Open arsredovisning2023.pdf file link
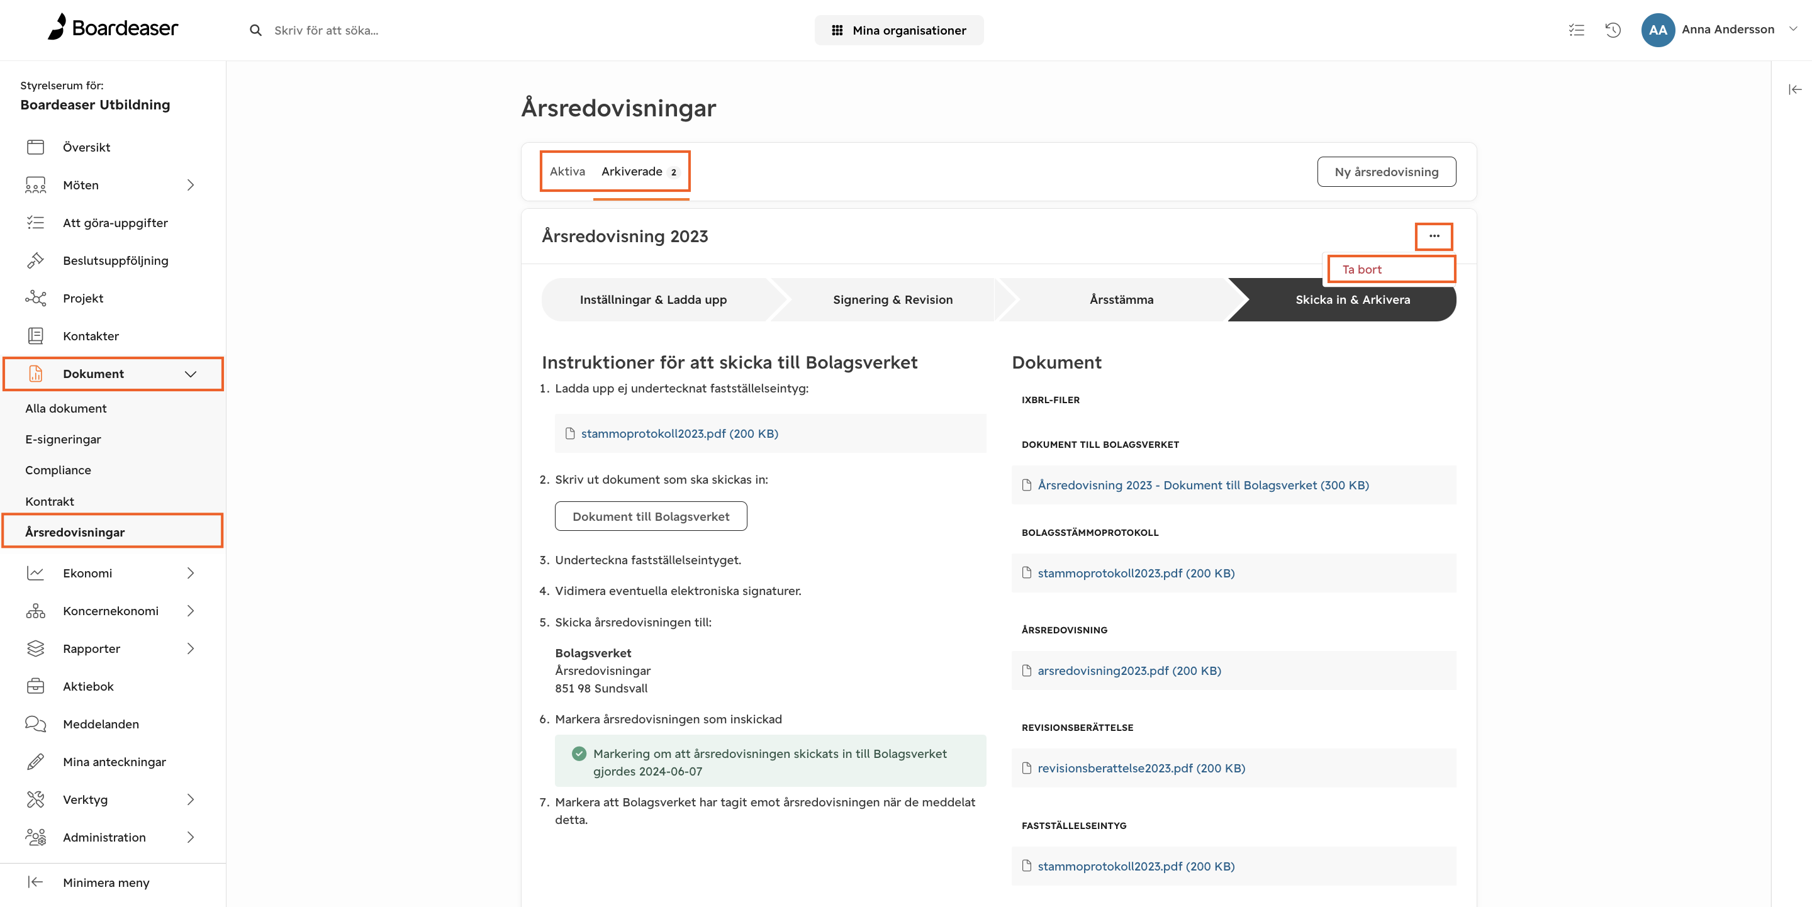The height and width of the screenshot is (907, 1812). pos(1129,671)
